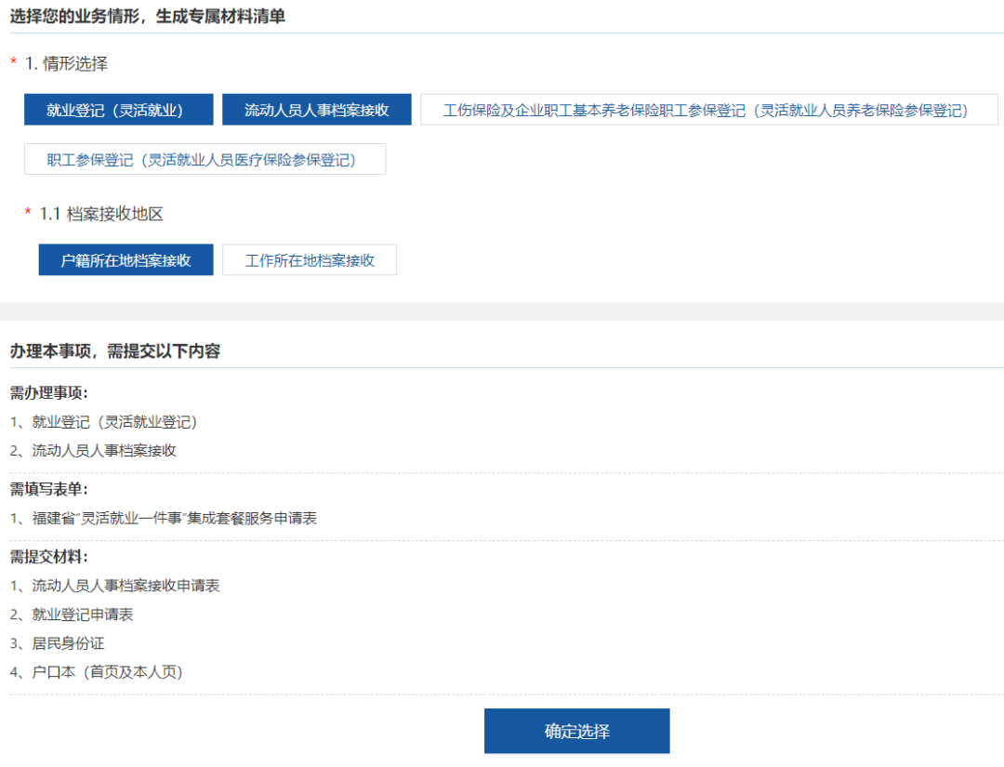Select 职工参保登记（灵活就业人员医疗保险参保登记） option

point(205,159)
